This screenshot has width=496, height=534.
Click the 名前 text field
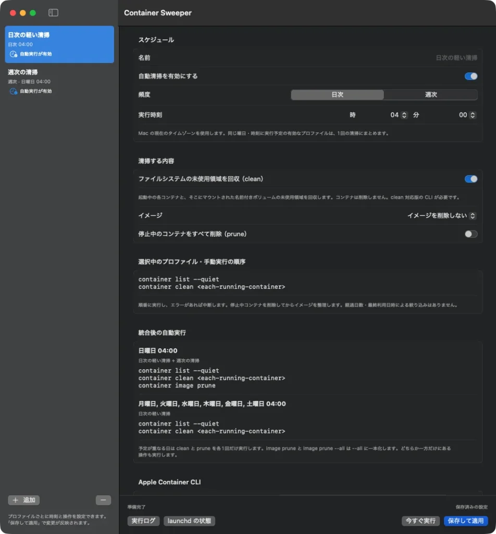tap(456, 58)
